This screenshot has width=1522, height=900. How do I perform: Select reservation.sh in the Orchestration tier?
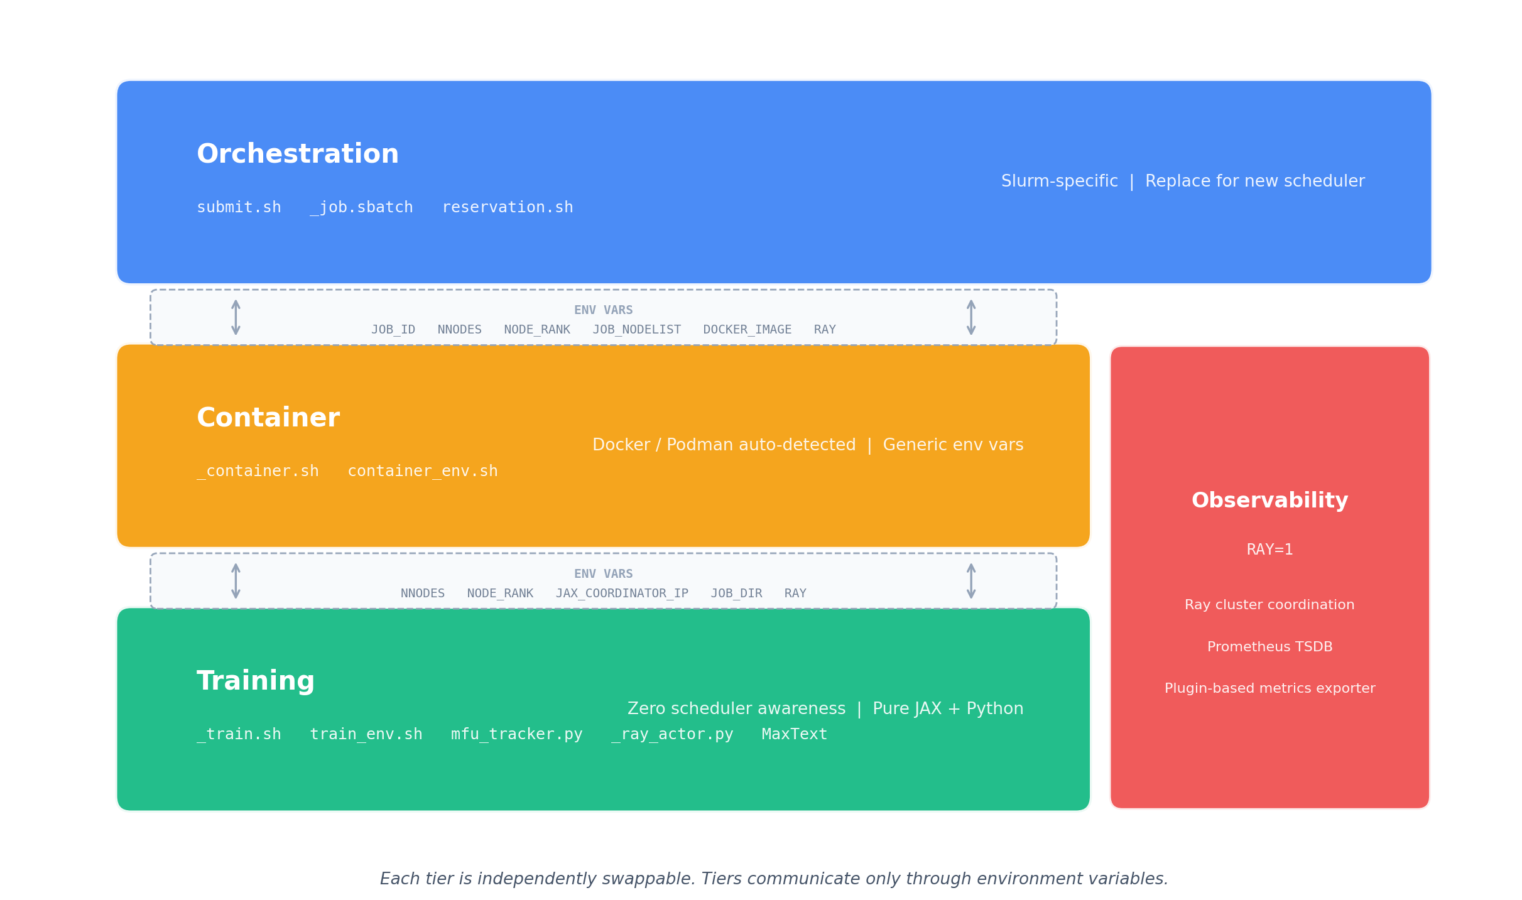(x=508, y=207)
